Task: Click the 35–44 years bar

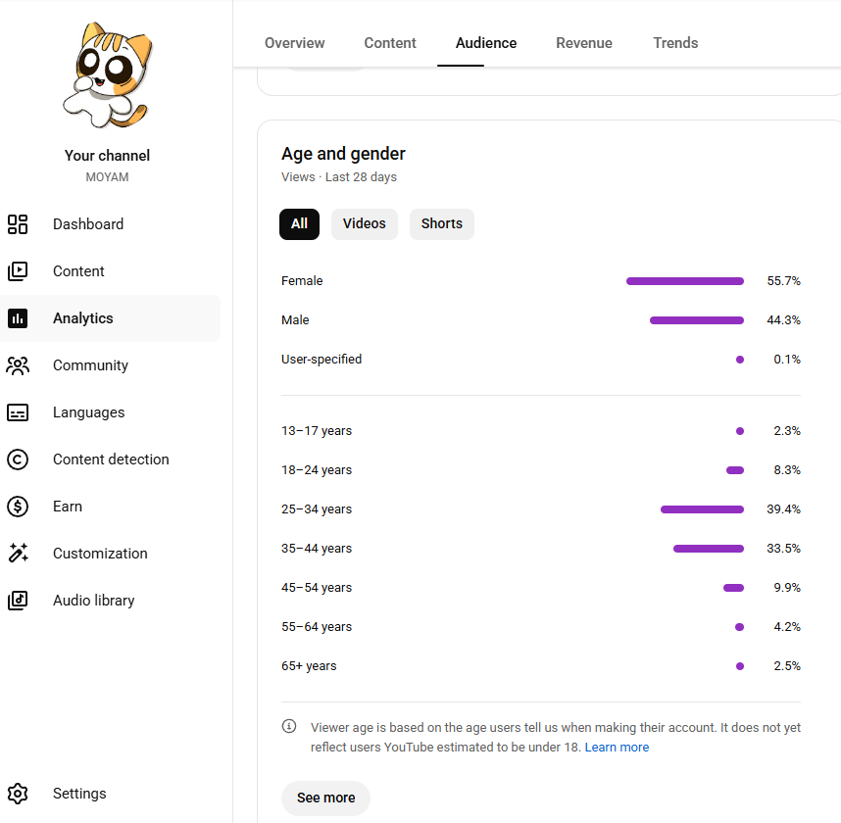Action: (x=709, y=549)
